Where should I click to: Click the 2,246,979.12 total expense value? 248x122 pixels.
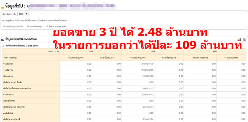[x=148, y=95]
